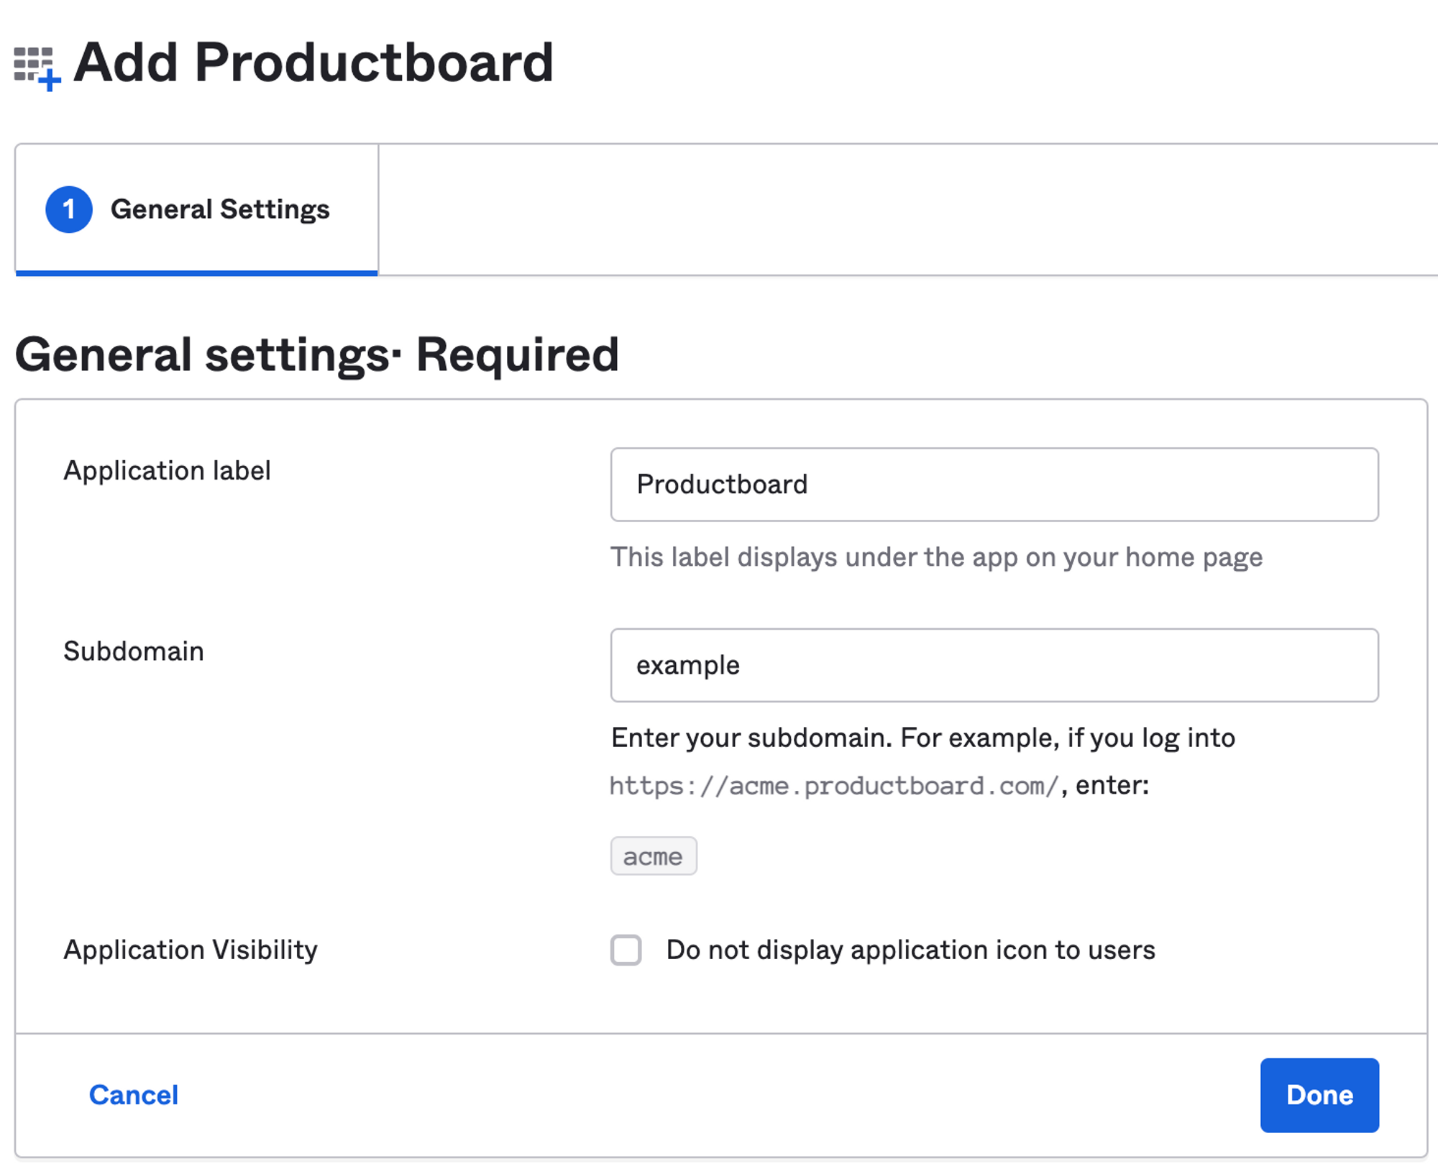
Task: Click the add-application grid icon
Action: tap(37, 68)
